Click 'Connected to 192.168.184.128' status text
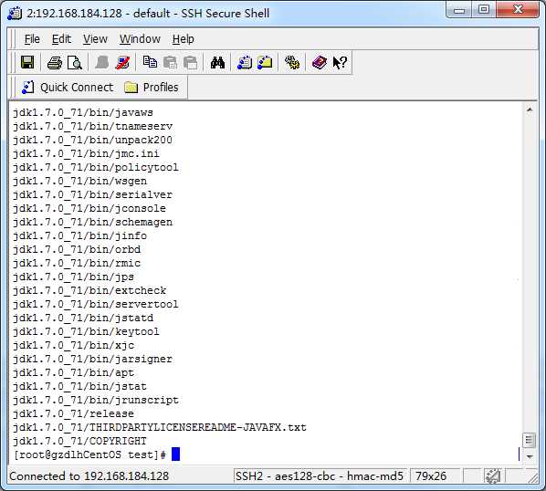The width and height of the screenshot is (546, 491). tap(89, 476)
